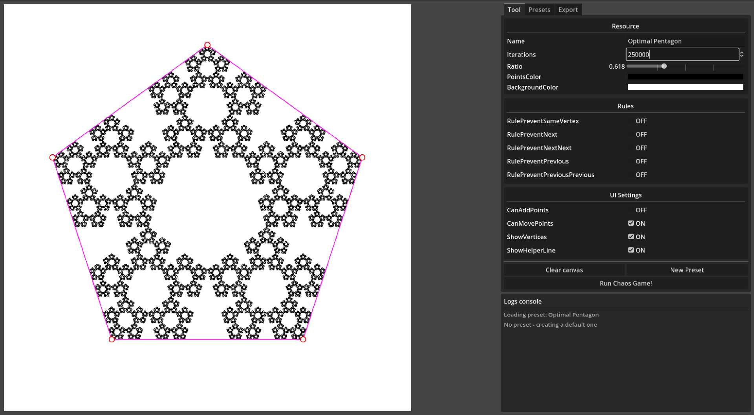Click the Name field Optimal Pentagon

685,41
